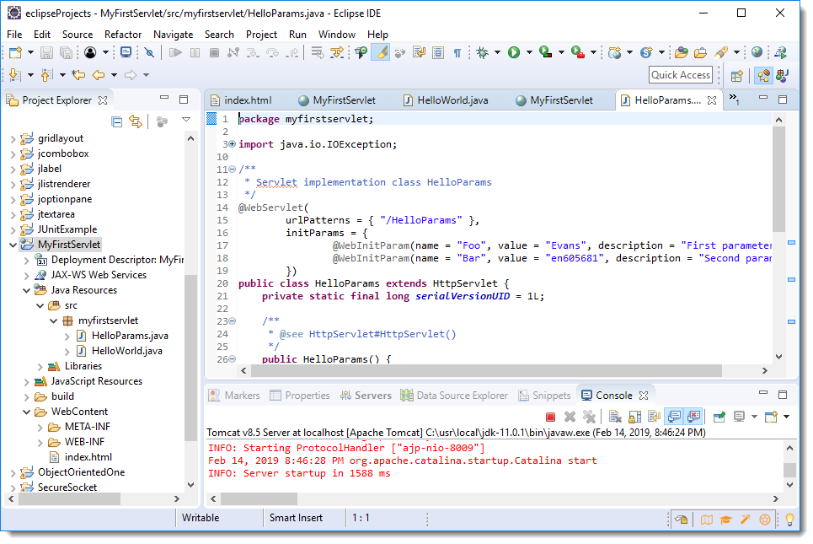The width and height of the screenshot is (813, 544).
Task: Click the Writable status bar field
Action: (201, 518)
